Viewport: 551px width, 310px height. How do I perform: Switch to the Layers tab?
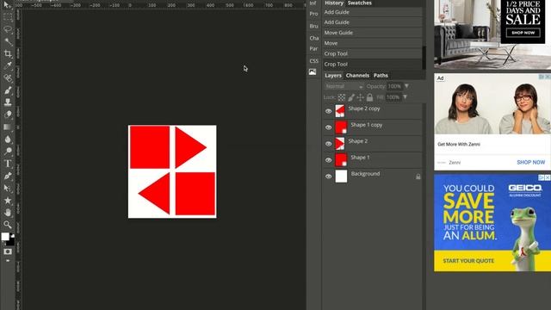tap(333, 75)
